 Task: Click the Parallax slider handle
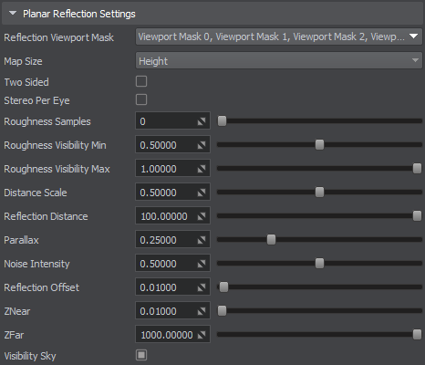(x=271, y=240)
